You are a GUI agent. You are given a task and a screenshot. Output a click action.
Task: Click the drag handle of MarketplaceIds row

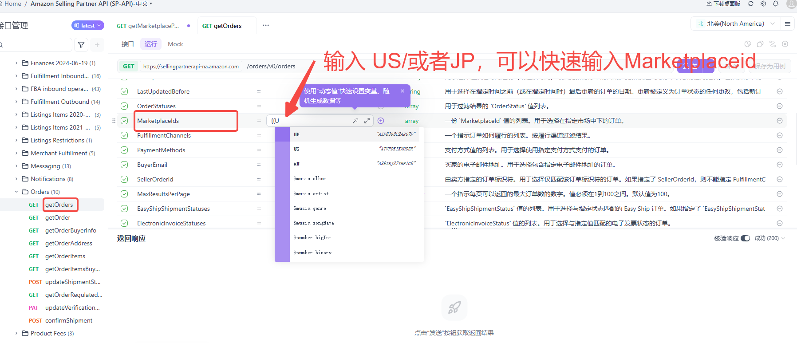click(114, 121)
